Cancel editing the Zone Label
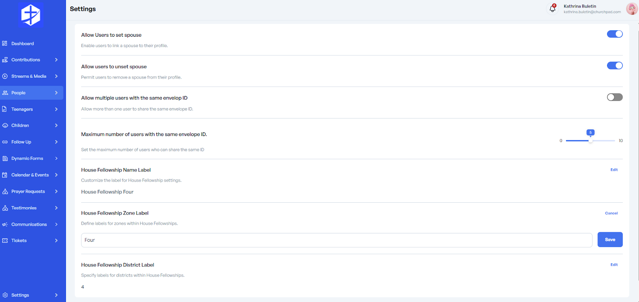The width and height of the screenshot is (639, 302). (611, 213)
